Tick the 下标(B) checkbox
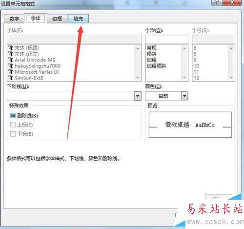 coord(13,134)
